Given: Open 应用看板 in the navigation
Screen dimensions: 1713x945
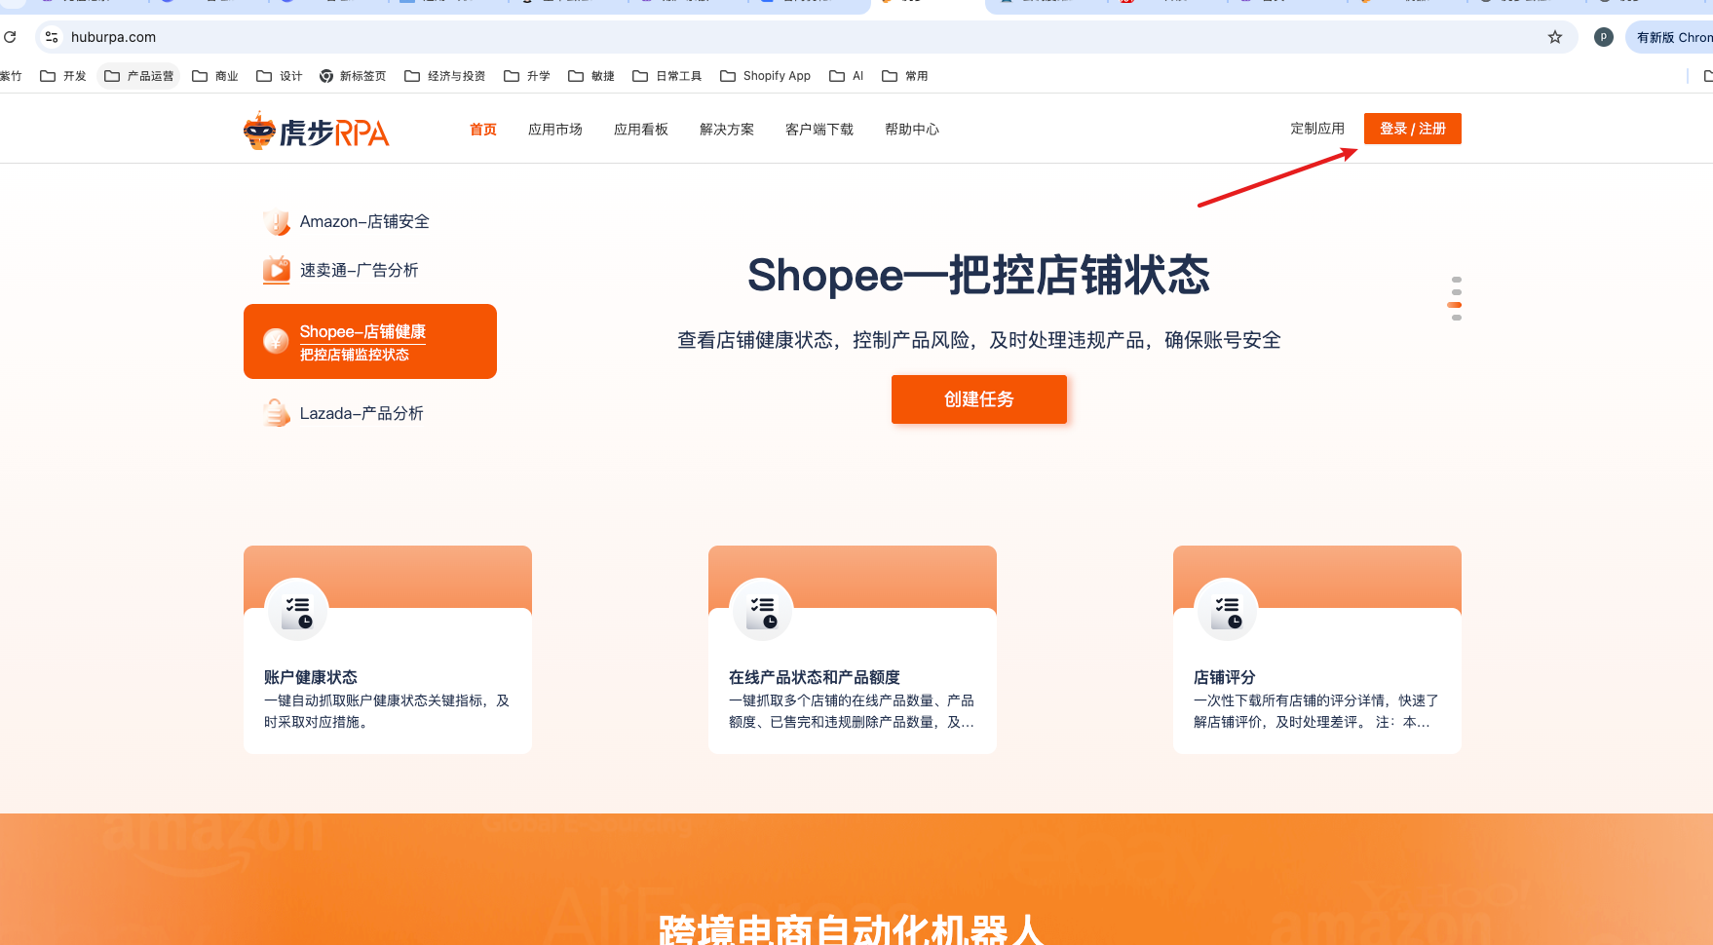Looking at the screenshot, I should tap(641, 130).
